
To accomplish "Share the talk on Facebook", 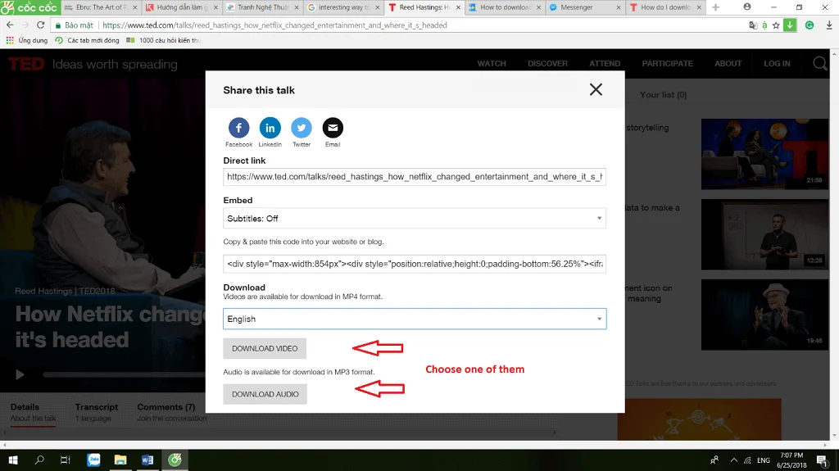I will (238, 128).
